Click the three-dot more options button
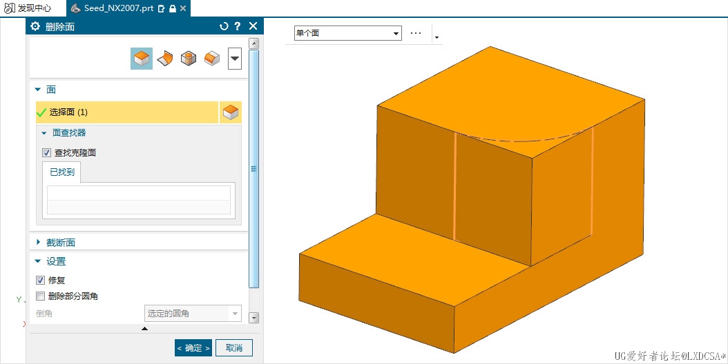The image size is (728, 364). 416,33
